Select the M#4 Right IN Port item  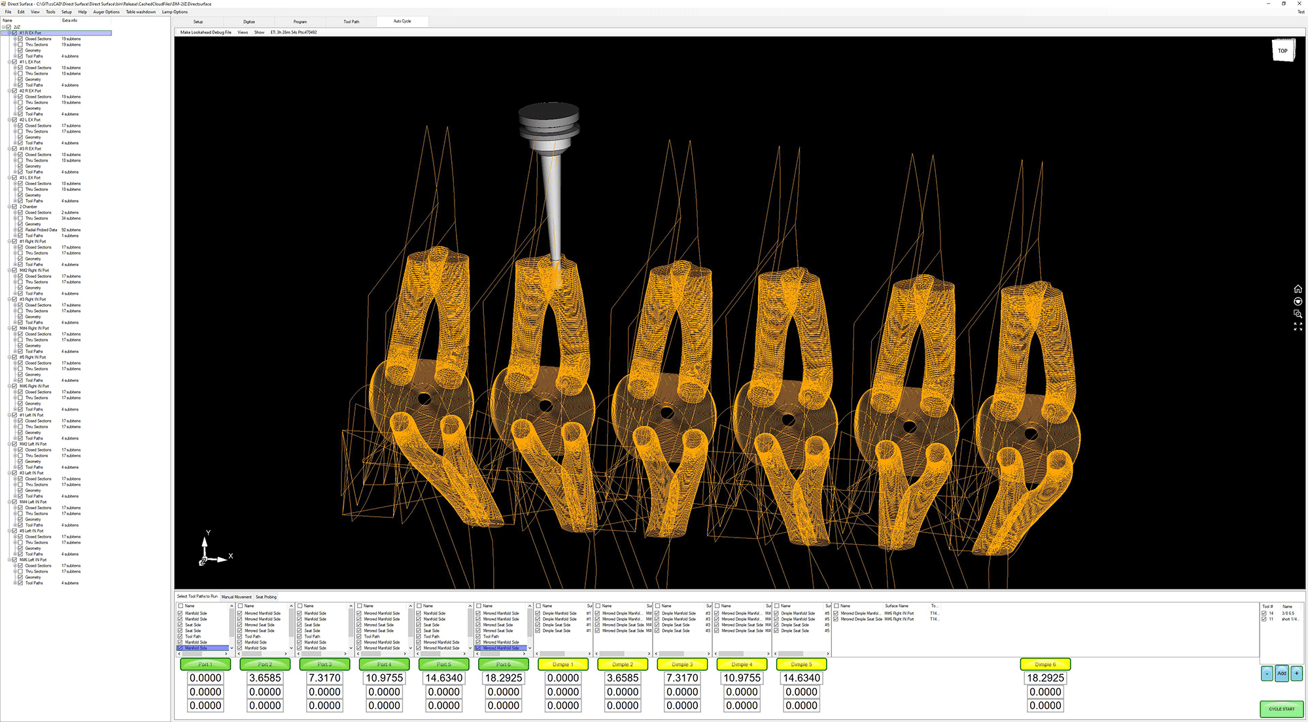[x=34, y=328]
